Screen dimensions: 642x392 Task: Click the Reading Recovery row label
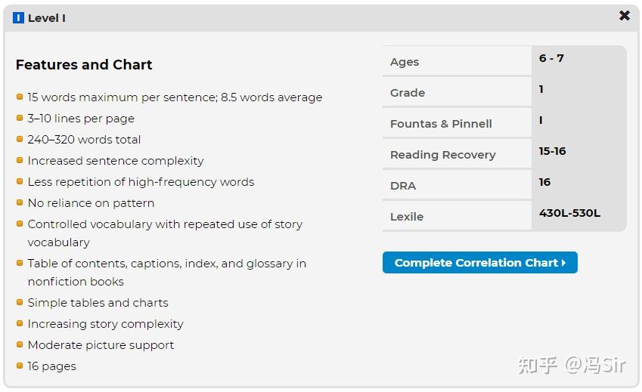(443, 155)
